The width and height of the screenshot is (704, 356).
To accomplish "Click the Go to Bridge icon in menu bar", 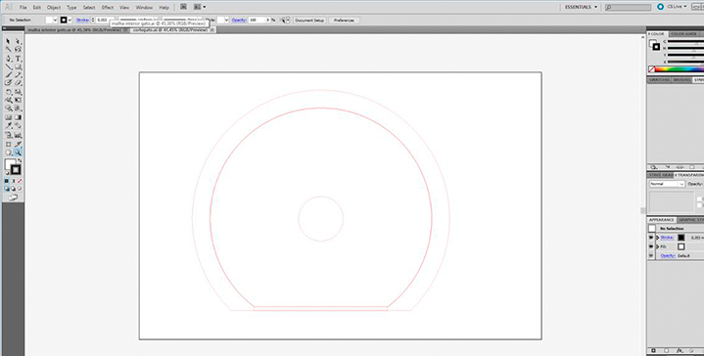I will 183,7.
